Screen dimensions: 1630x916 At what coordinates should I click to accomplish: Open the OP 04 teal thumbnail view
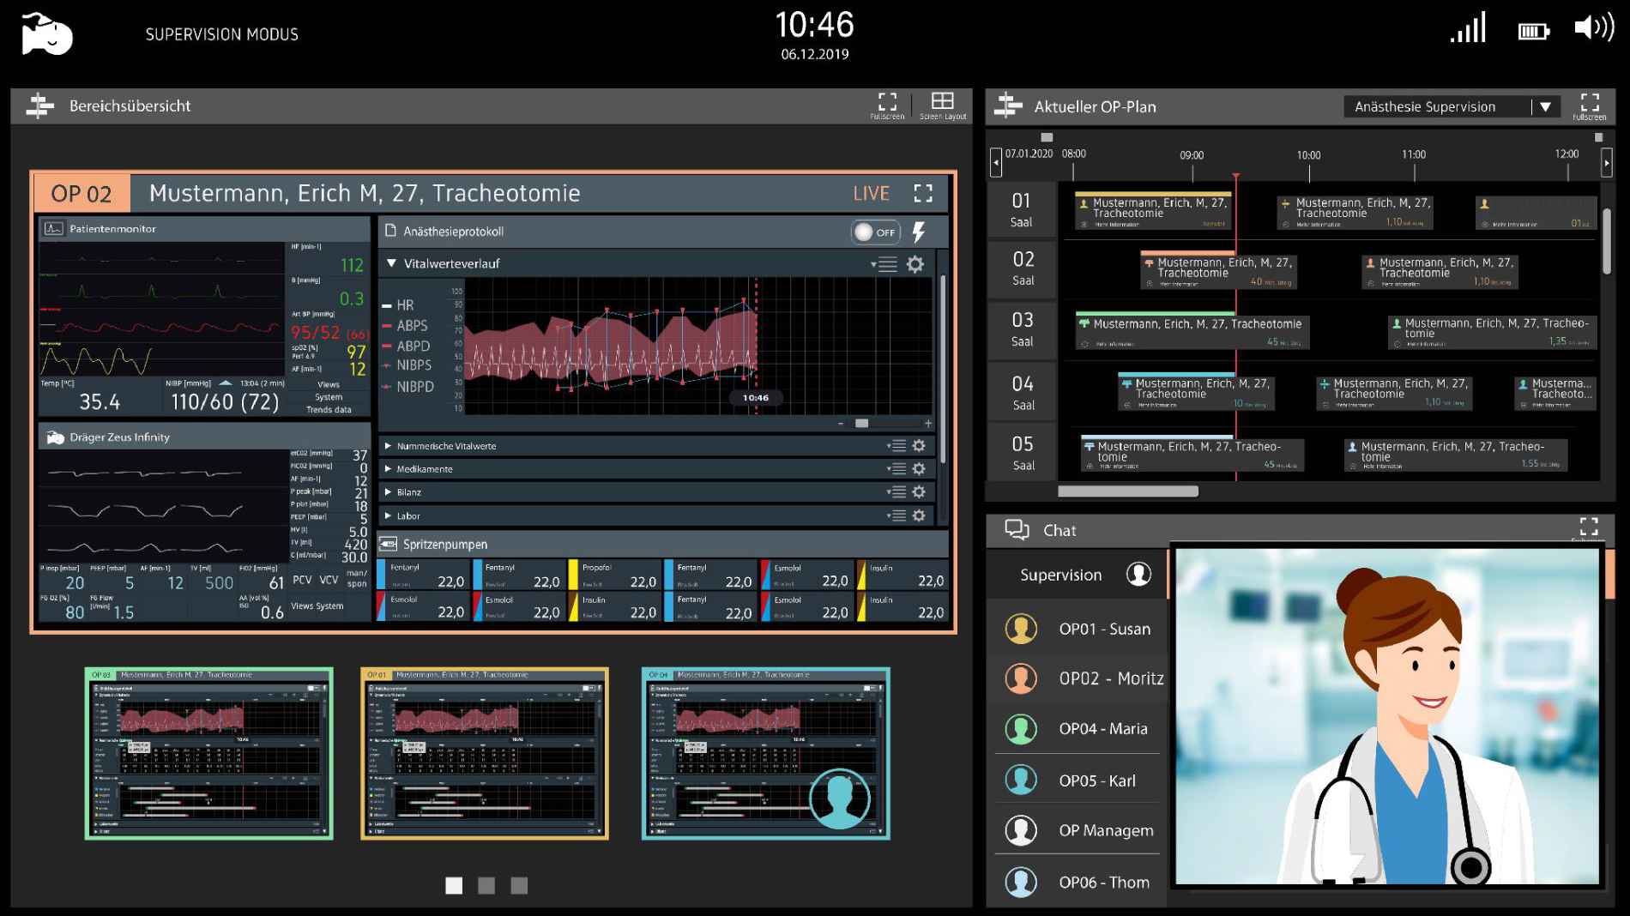coord(765,753)
